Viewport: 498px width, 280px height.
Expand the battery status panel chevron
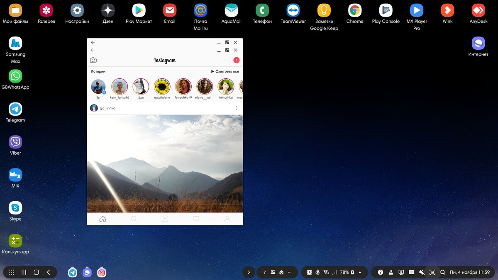tap(359, 272)
